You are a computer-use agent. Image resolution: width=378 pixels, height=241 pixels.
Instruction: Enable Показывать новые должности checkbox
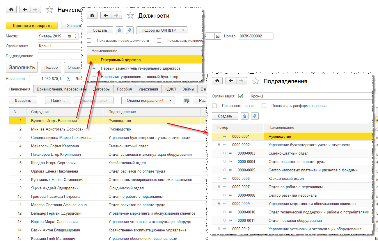pos(89,41)
